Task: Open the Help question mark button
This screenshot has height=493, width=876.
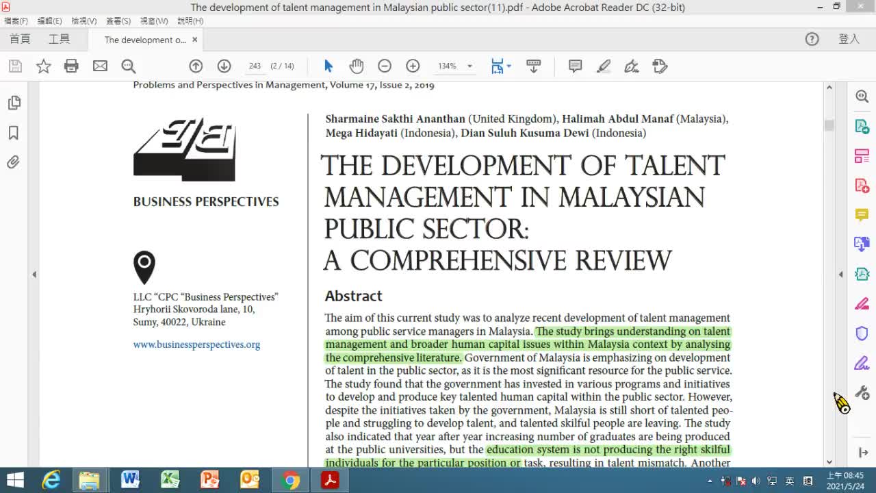Action: click(812, 39)
